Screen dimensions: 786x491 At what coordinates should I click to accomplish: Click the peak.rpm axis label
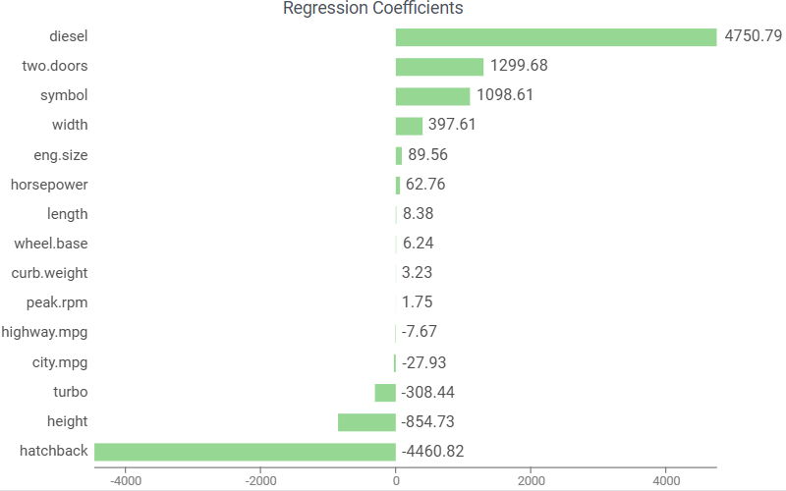pyautogui.click(x=57, y=302)
